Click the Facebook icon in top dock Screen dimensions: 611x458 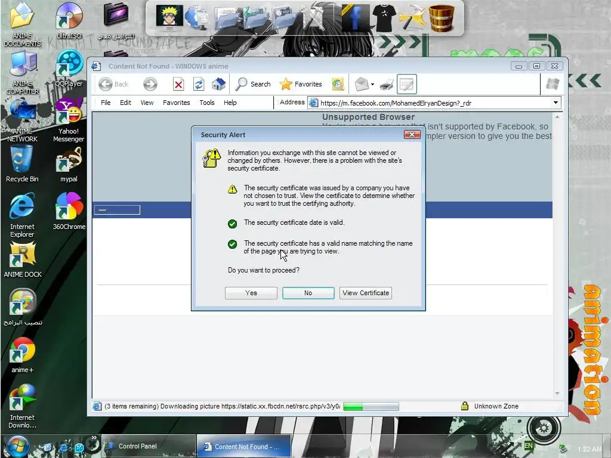pos(356,17)
